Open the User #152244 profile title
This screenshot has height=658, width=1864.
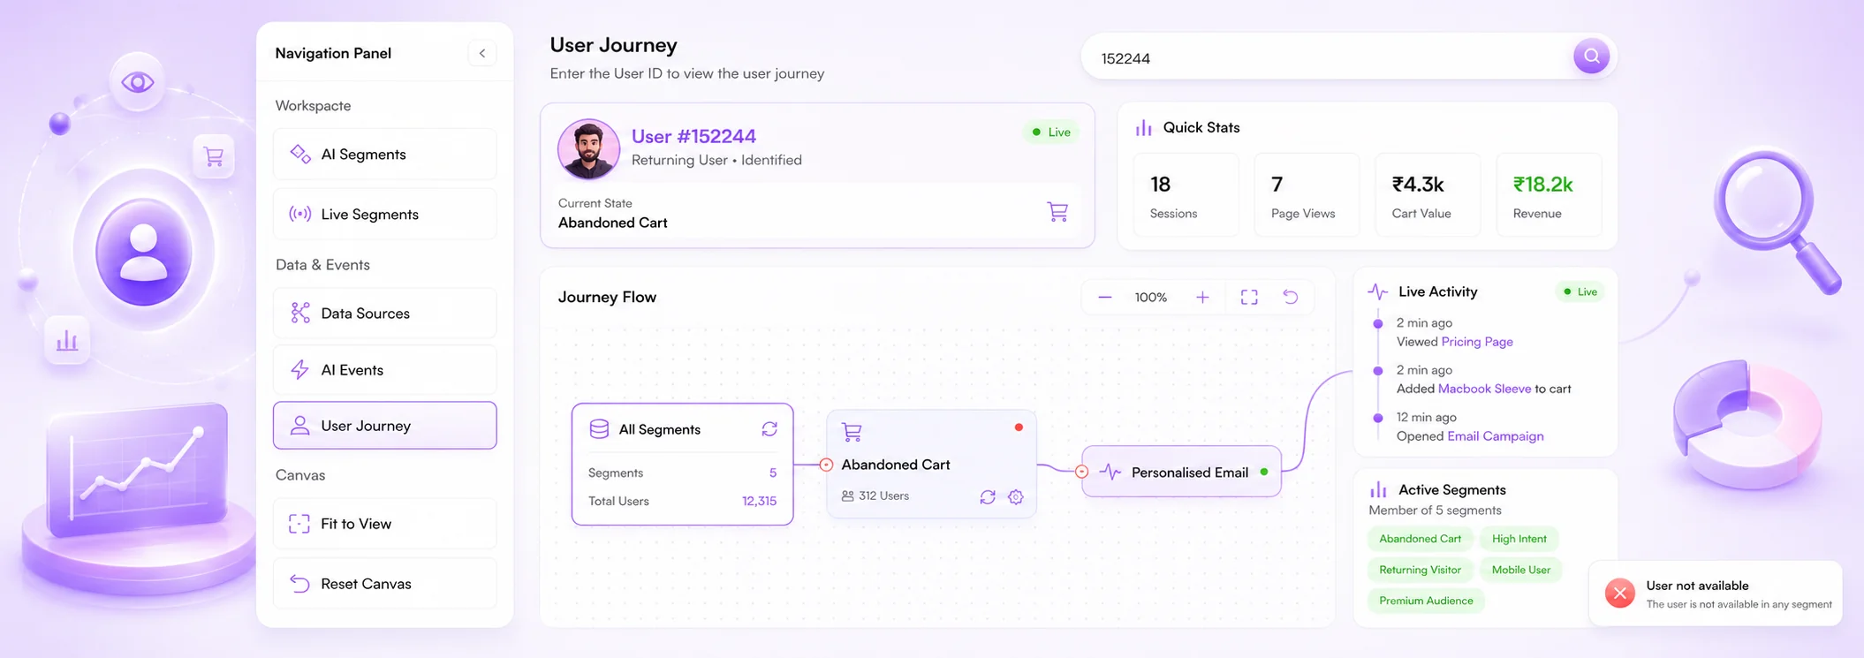point(693,136)
